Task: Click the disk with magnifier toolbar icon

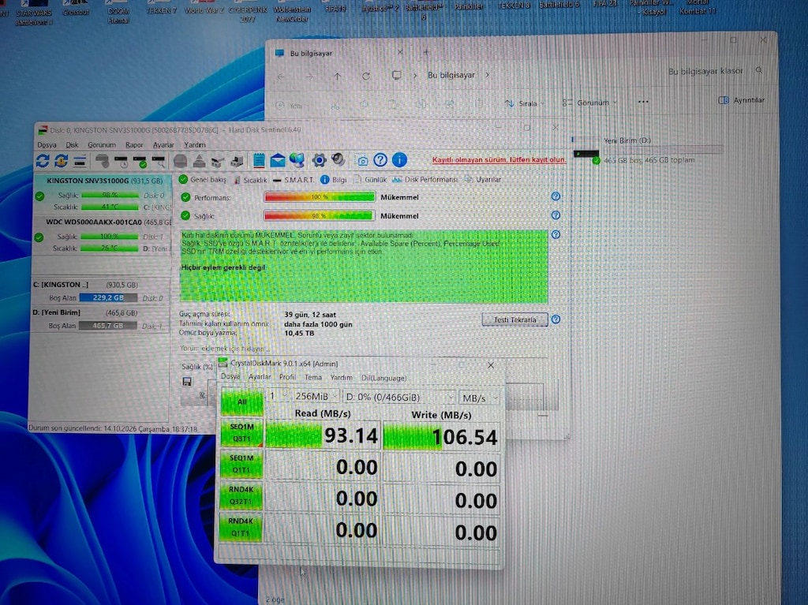Action: pyautogui.click(x=159, y=161)
